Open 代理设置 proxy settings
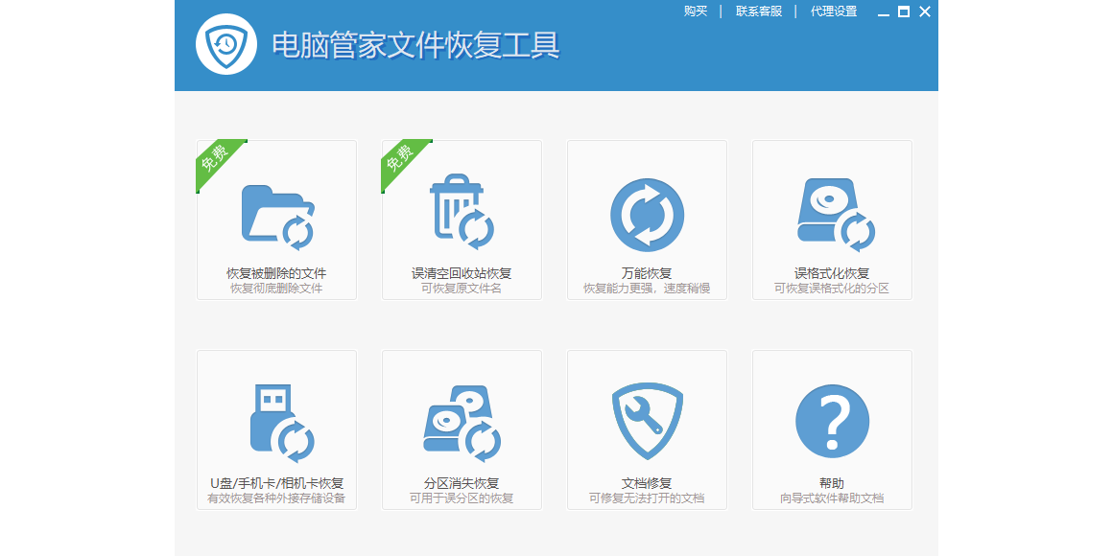The height and width of the screenshot is (556, 1113). pyautogui.click(x=834, y=12)
